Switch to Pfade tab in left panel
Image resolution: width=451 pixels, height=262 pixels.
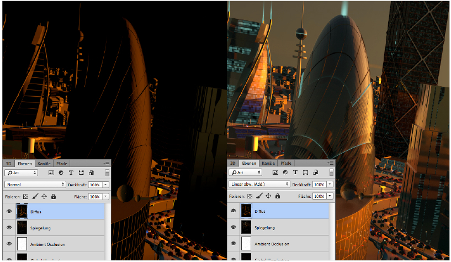pyautogui.click(x=62, y=164)
